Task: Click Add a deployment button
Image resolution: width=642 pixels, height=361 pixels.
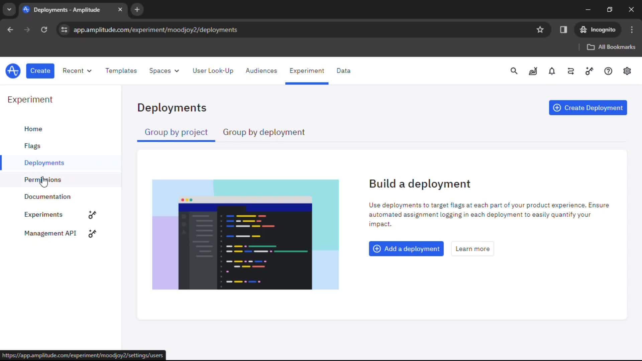Action: (x=406, y=249)
